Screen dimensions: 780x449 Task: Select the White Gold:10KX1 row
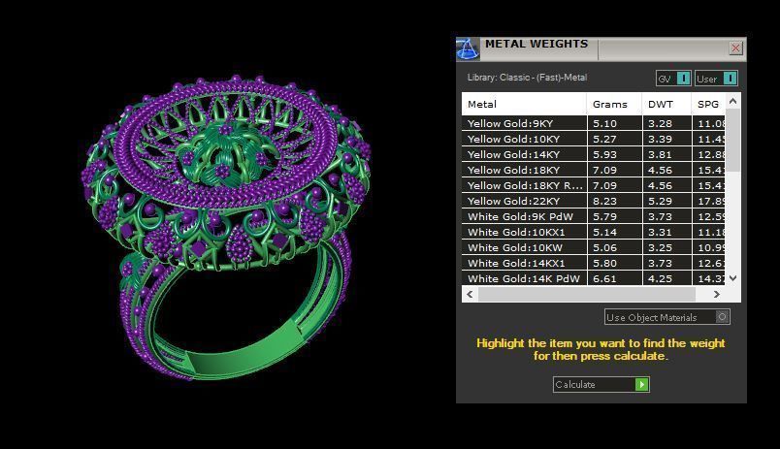594,232
